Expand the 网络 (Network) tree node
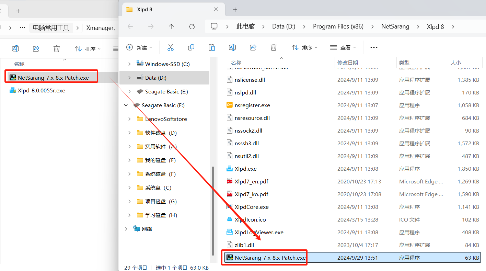Viewport: 486px width, 271px height. pyautogui.click(x=126, y=229)
